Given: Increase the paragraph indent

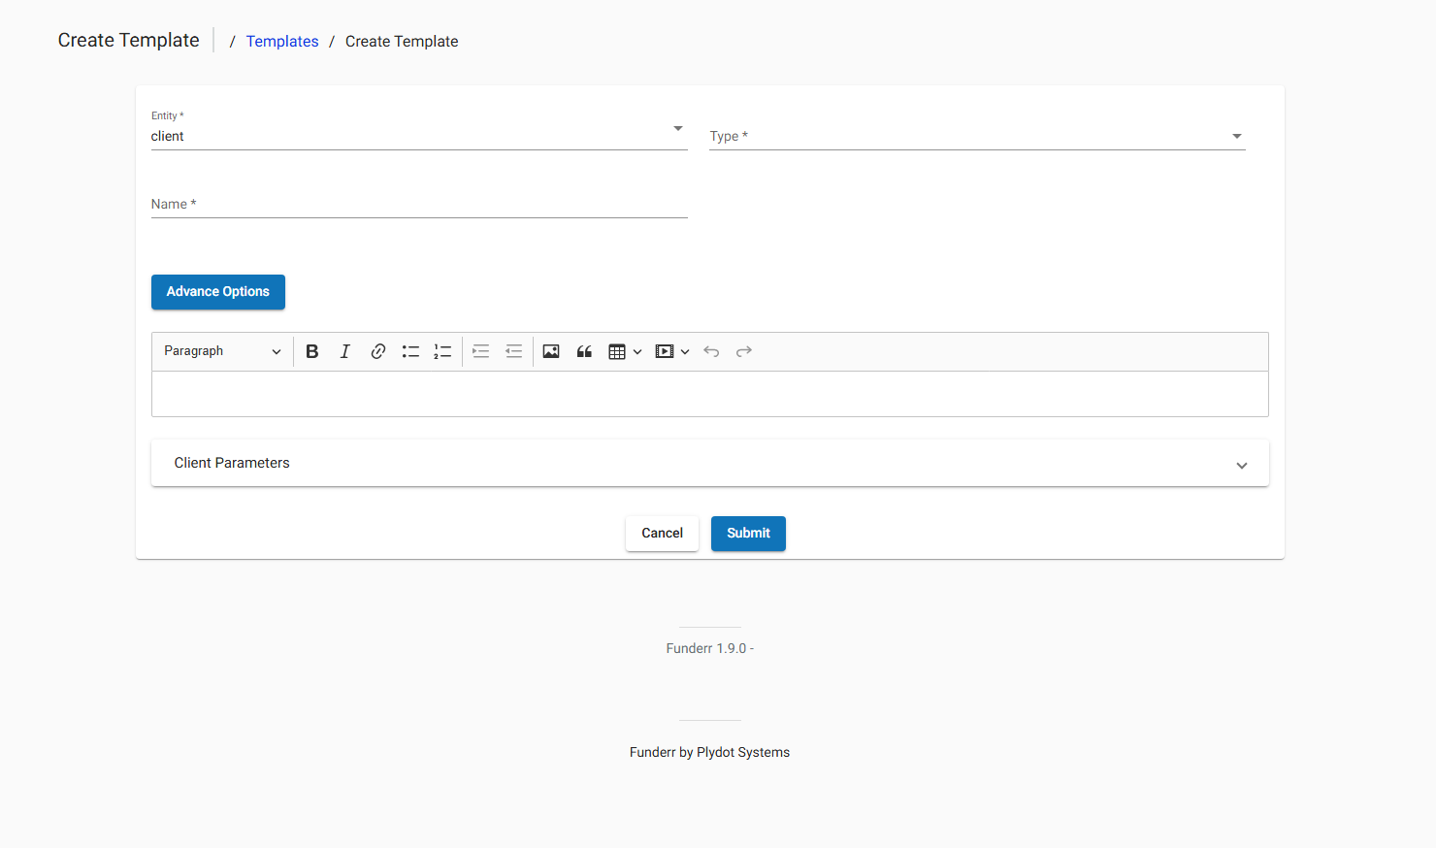Looking at the screenshot, I should coord(480,351).
